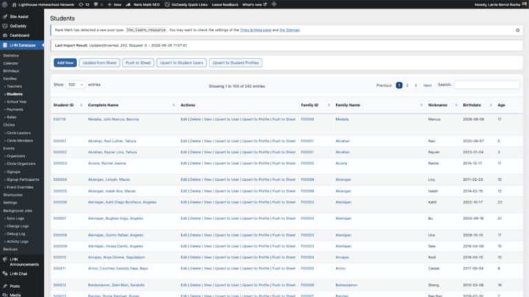Click View for Akiangan, Livyah
This screenshot has height=297, width=529.
pyautogui.click(x=207, y=179)
